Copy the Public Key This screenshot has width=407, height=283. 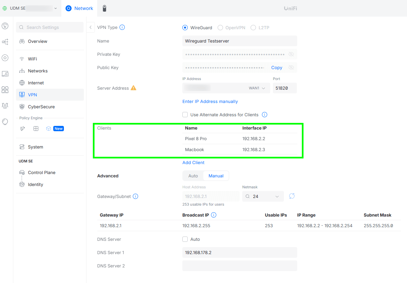tap(277, 67)
